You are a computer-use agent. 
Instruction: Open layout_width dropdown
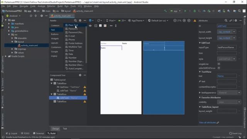(234, 32)
